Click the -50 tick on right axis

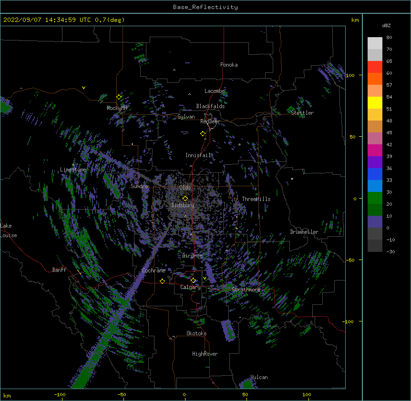(x=350, y=260)
